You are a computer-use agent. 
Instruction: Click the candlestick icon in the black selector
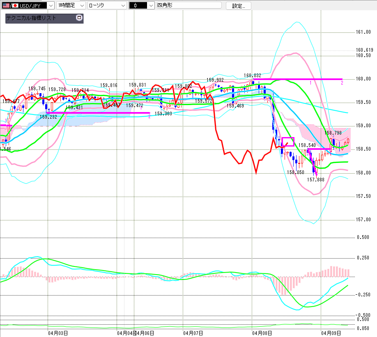click(134, 5)
